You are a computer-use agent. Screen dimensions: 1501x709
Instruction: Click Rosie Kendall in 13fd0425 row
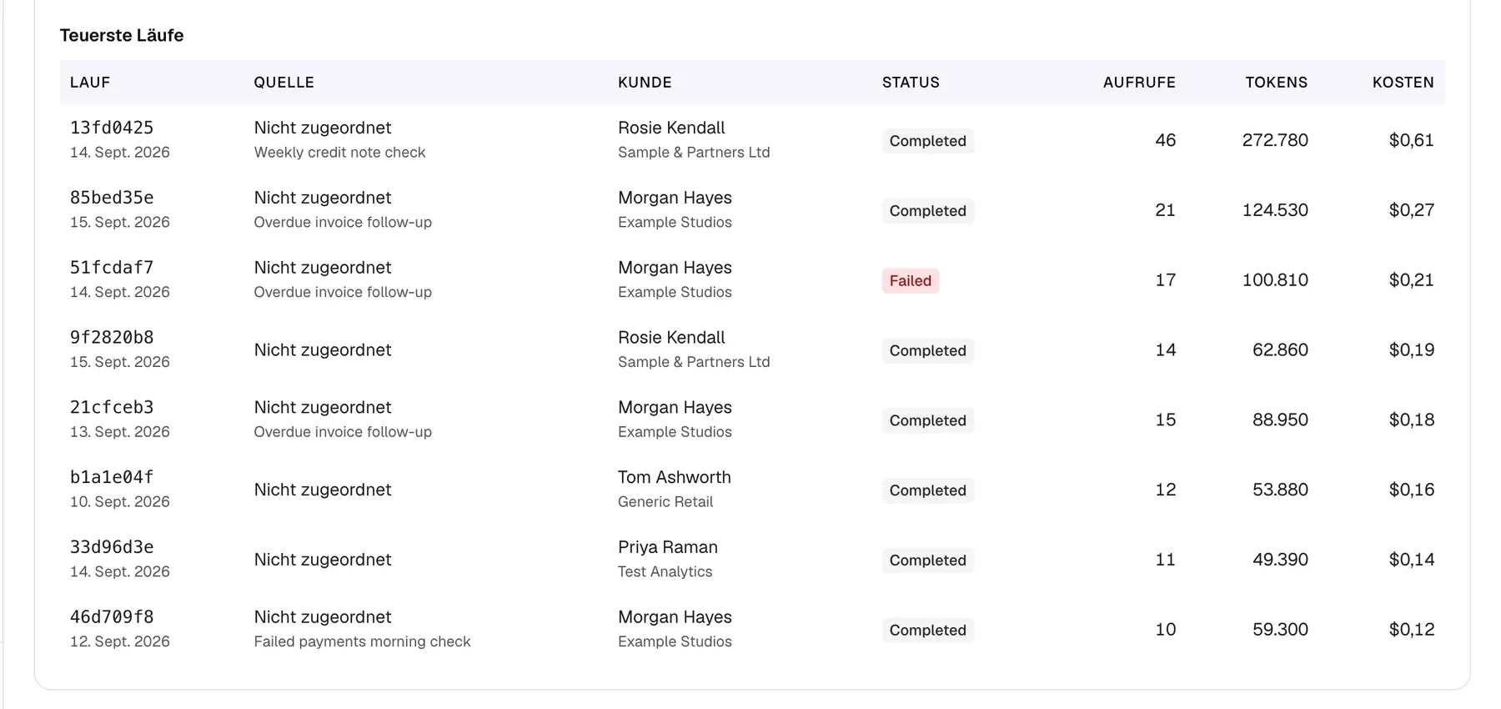pyautogui.click(x=671, y=128)
